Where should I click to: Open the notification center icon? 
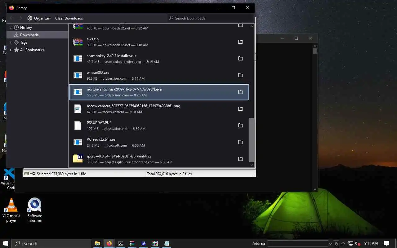pos(387,243)
